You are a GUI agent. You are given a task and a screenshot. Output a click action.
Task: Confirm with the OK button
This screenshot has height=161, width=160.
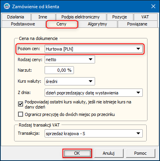(x=77, y=153)
